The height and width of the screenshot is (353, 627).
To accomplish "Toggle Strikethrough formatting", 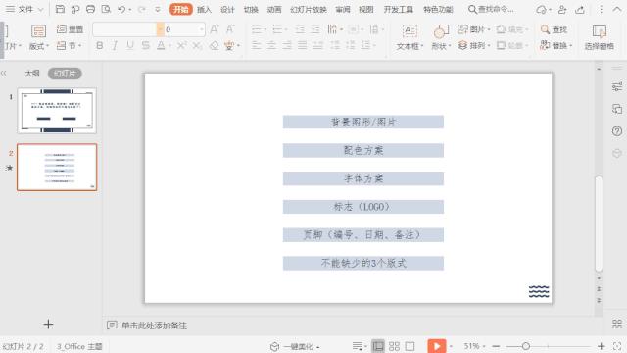I will coord(146,46).
